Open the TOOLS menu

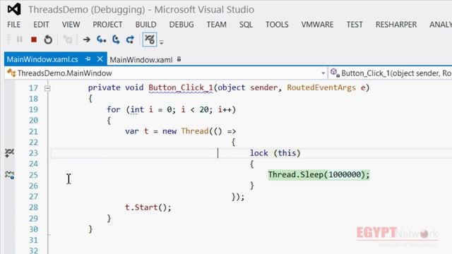pyautogui.click(x=277, y=25)
